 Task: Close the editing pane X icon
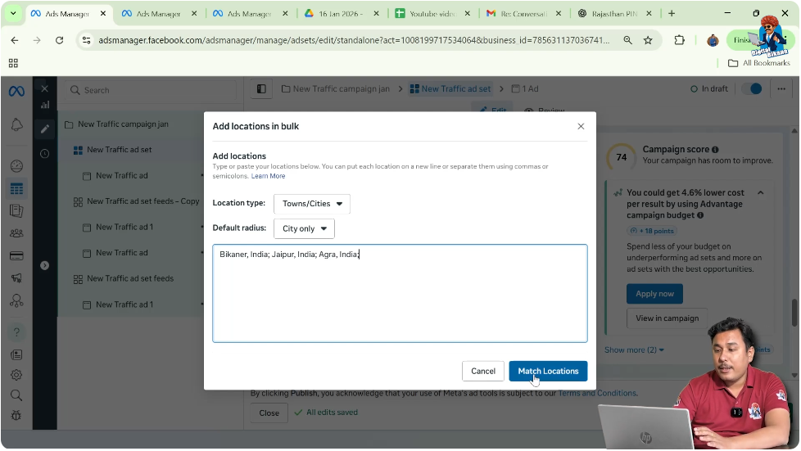pyautogui.click(x=44, y=89)
